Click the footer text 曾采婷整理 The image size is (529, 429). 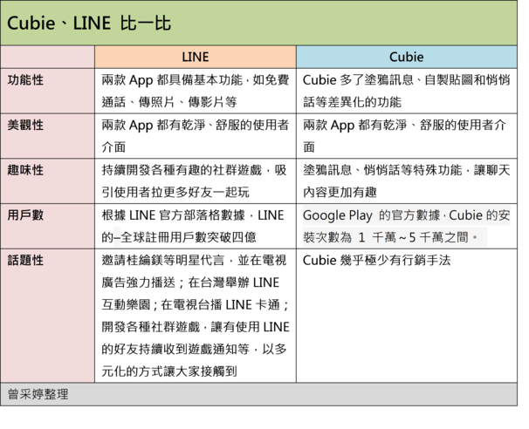[x=38, y=394]
